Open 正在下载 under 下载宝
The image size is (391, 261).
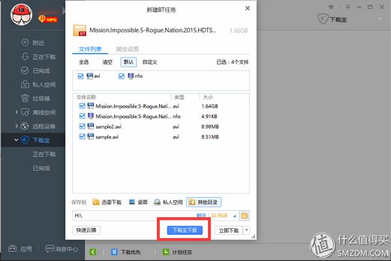(44, 155)
